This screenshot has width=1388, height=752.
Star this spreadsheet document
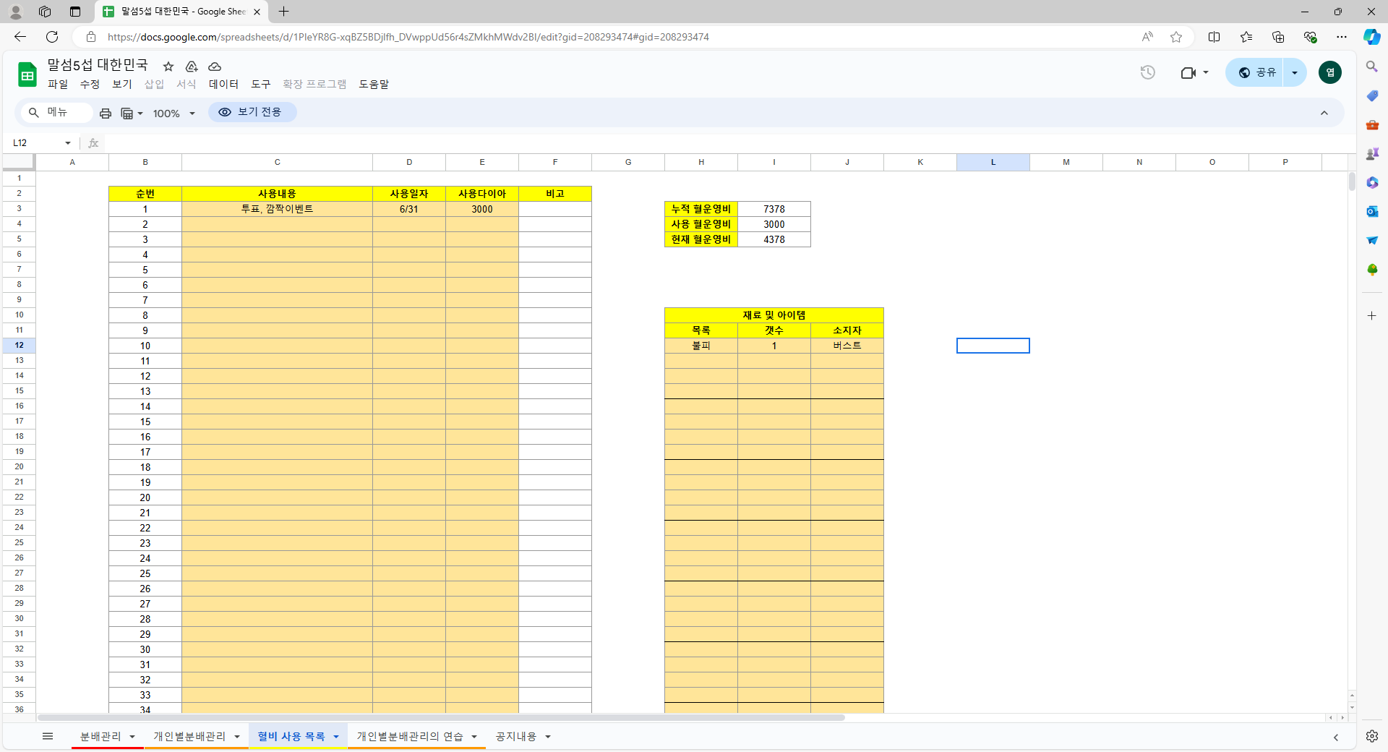[168, 67]
